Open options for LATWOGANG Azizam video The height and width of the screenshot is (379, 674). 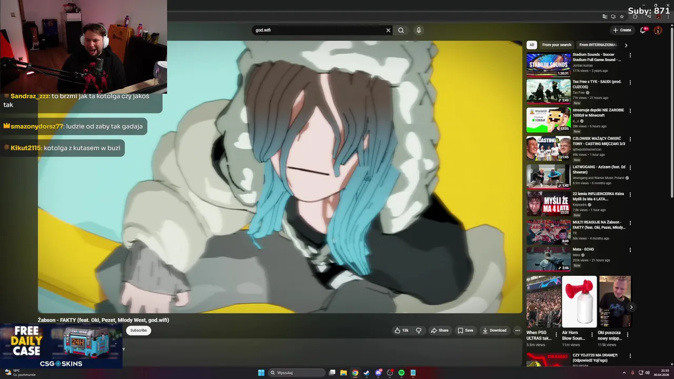[630, 168]
